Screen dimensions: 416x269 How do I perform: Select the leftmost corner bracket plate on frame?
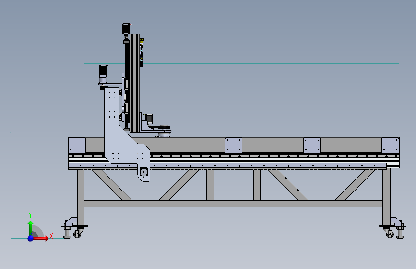[77, 146]
